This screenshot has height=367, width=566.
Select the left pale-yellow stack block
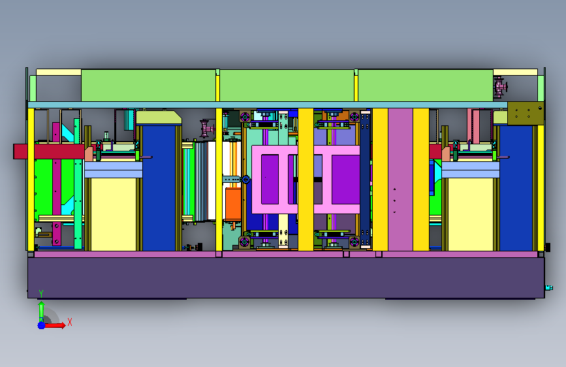point(114,214)
